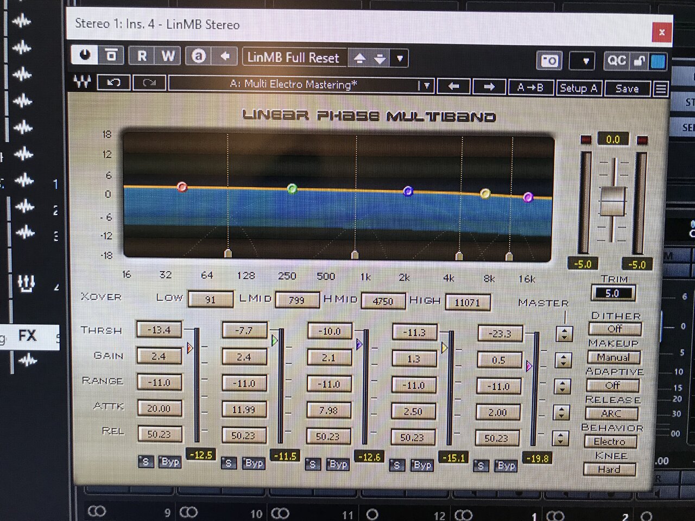Image resolution: width=695 pixels, height=521 pixels.
Task: Click the circled 'a' A/B compare icon
Action: coord(199,56)
